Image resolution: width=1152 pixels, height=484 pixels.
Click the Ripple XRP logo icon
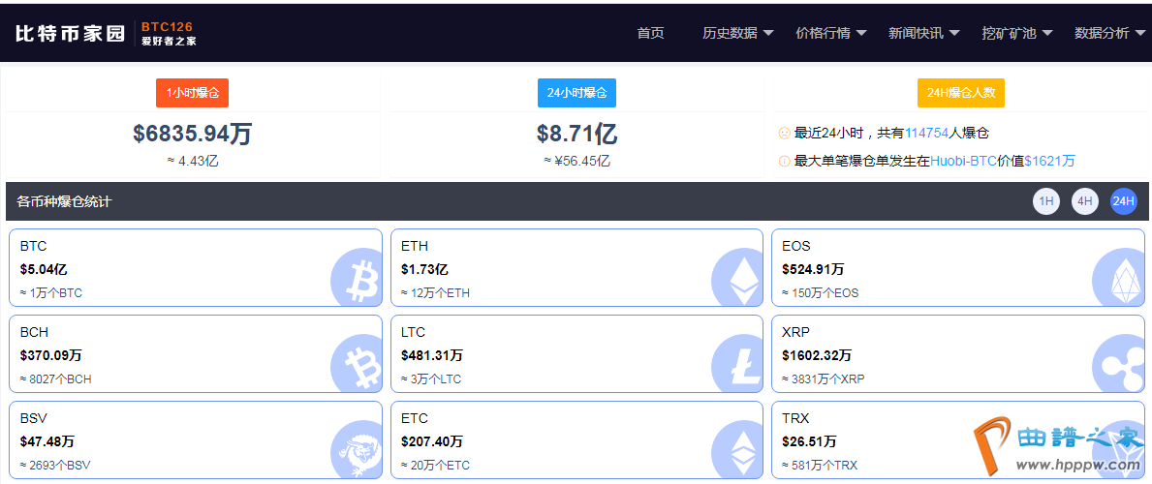pyautogui.click(x=1118, y=364)
